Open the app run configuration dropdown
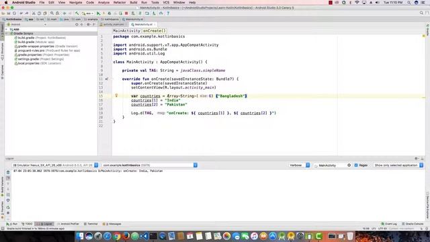 (x=88, y=13)
